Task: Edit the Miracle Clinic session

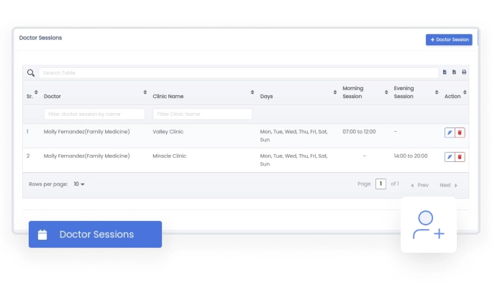Action: click(x=450, y=157)
